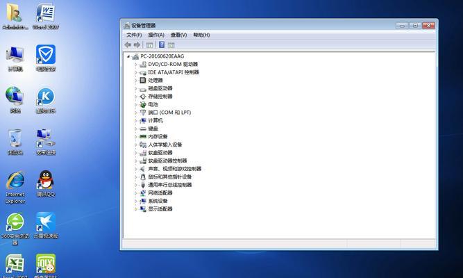This screenshot has height=278, width=463.
Task: Select the 显示适配器 label text
Action: coord(160,208)
